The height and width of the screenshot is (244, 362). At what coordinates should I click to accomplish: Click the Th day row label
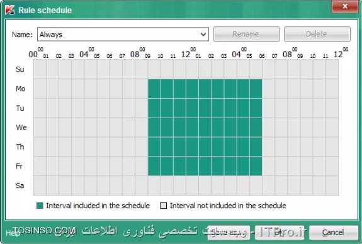20,147
